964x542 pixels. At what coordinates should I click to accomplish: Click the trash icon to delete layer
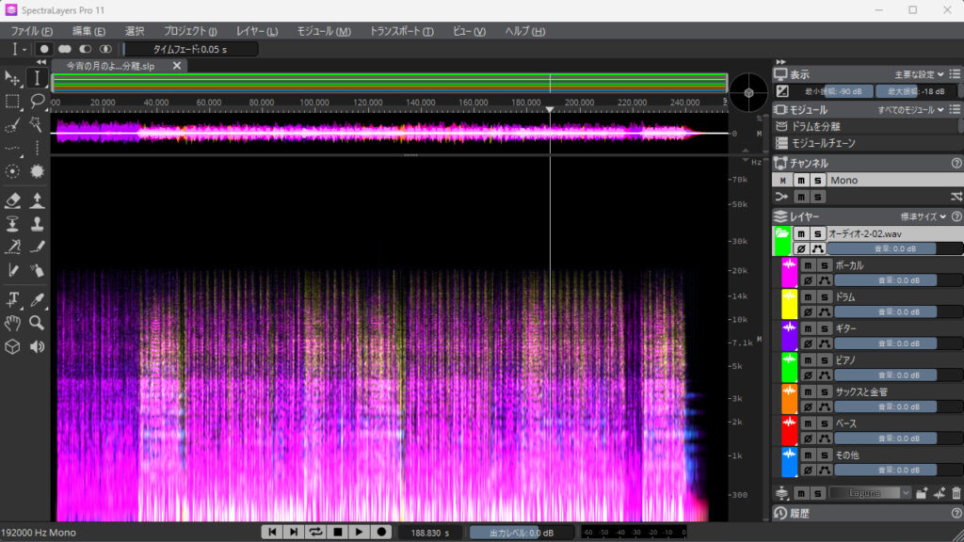point(956,493)
